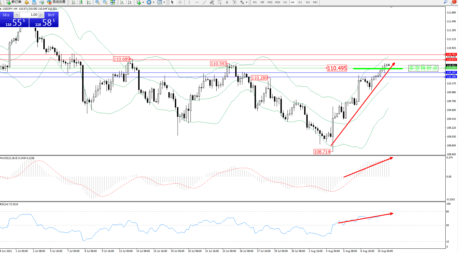458x253 pixels.
Task: Open the chart templates dropdown
Action: 164,2
